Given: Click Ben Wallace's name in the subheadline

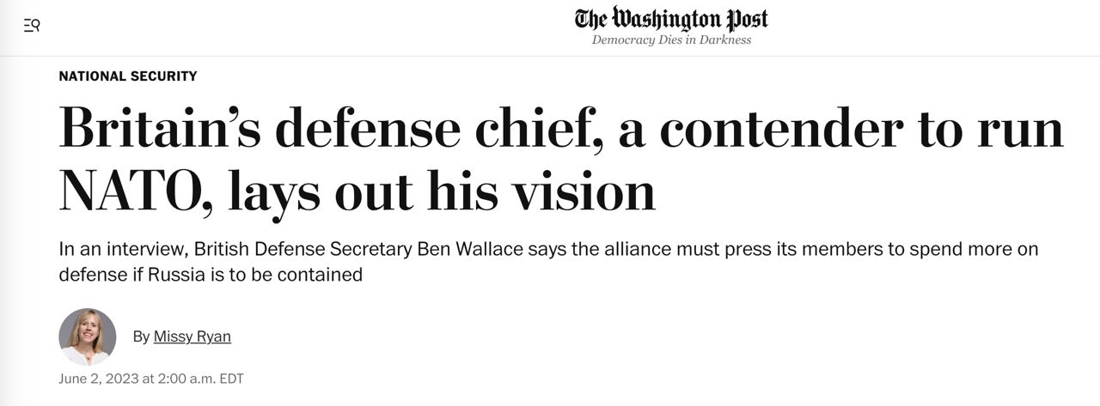Looking at the screenshot, I should [x=470, y=250].
